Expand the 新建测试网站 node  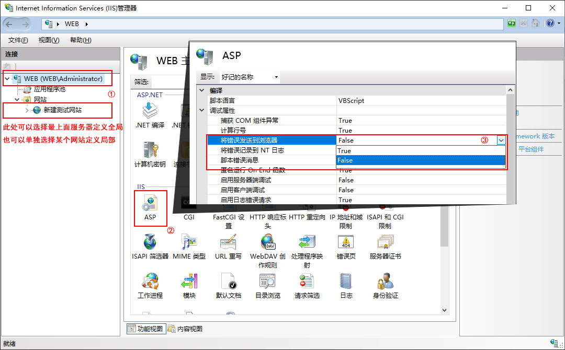click(x=27, y=110)
